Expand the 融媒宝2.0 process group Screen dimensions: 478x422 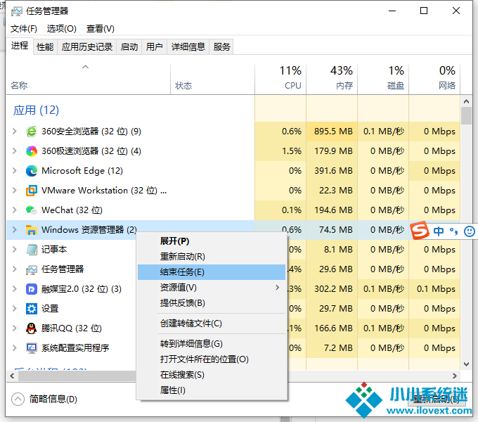[x=14, y=289]
